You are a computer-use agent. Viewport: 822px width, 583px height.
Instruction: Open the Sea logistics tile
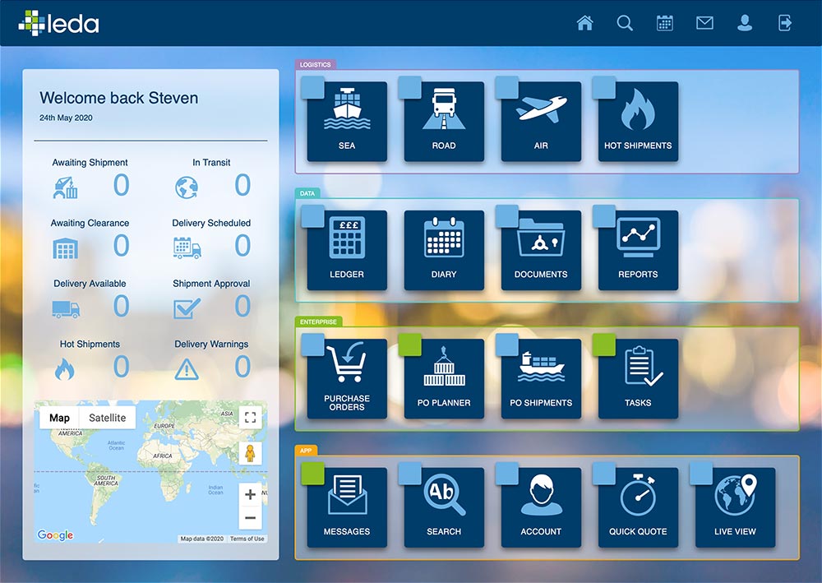pos(347,122)
